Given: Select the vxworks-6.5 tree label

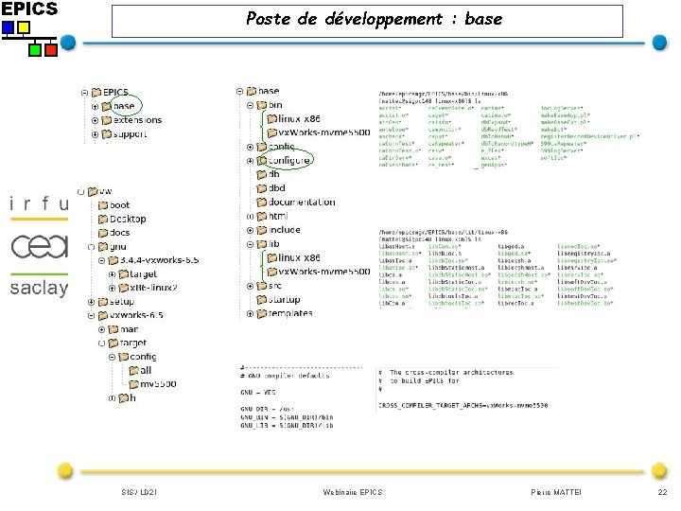Looking at the screenshot, I should click(136, 315).
